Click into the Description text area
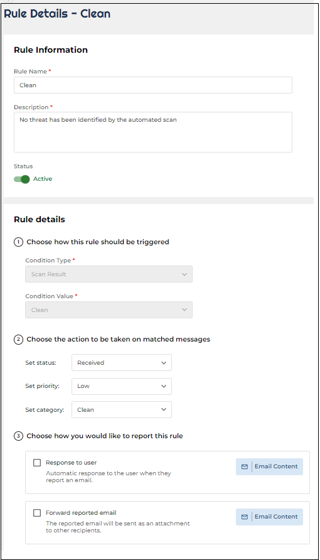The height and width of the screenshot is (560, 320). (153, 132)
